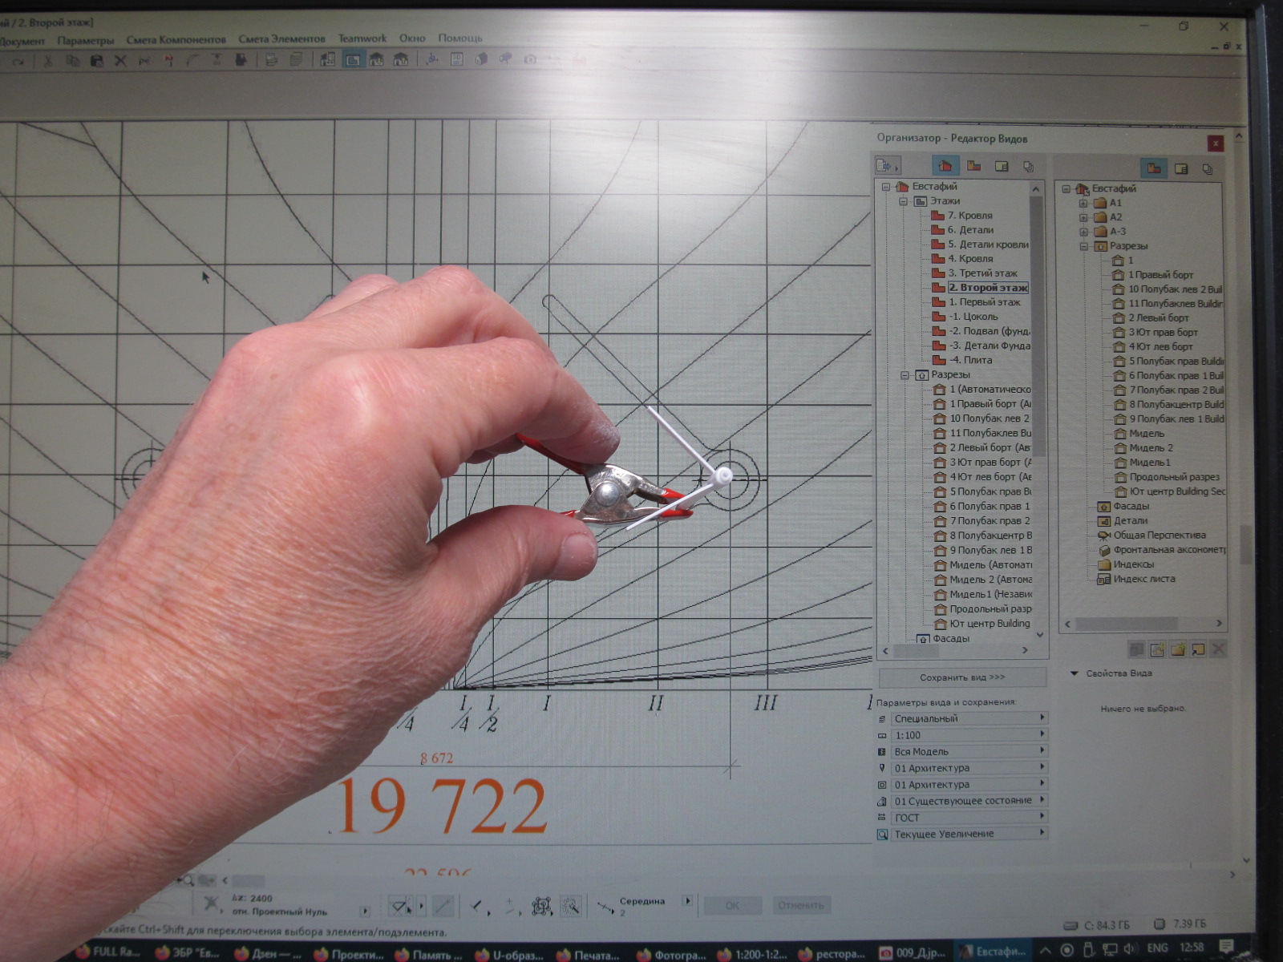Click the Cut scissors icon in the toolbar
Viewport: 1283px width, 962px height.
[x=48, y=61]
